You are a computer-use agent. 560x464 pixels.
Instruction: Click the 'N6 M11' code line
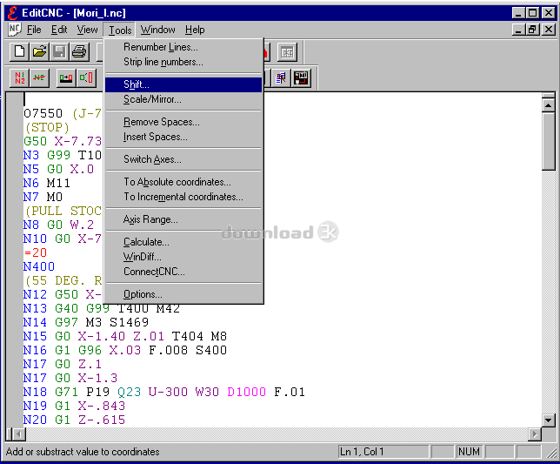47,184
